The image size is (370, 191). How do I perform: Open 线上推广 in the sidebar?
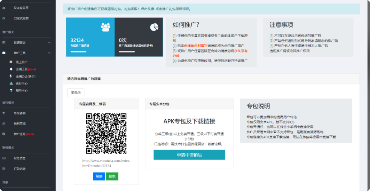22,62
